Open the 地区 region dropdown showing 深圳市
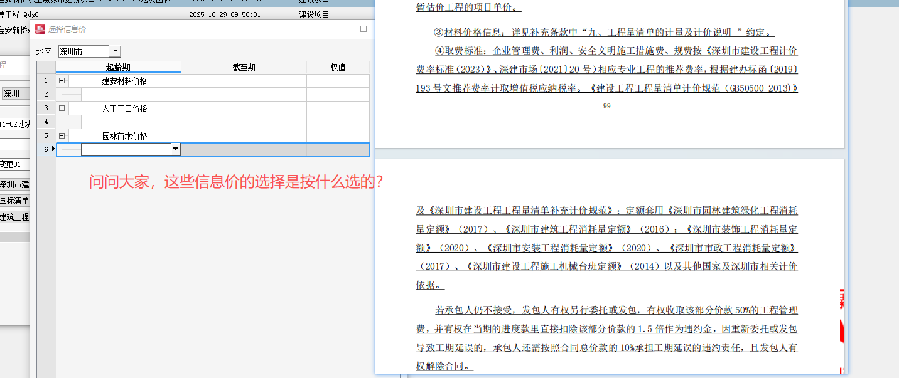 [x=114, y=51]
